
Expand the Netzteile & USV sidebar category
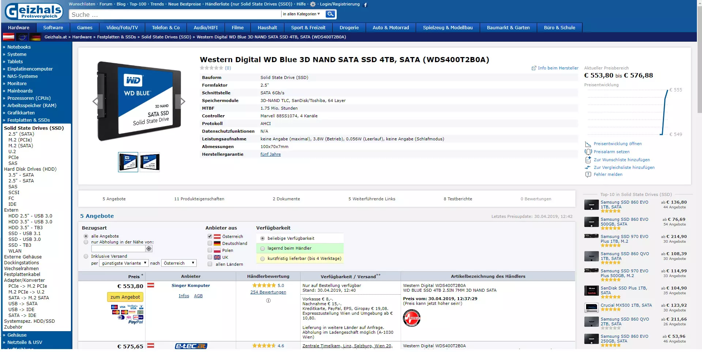(24, 342)
